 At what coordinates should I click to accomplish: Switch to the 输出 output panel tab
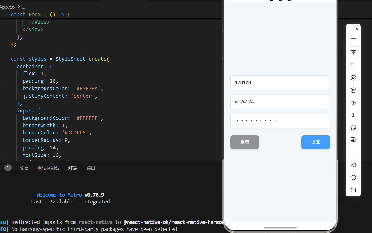click(24, 168)
